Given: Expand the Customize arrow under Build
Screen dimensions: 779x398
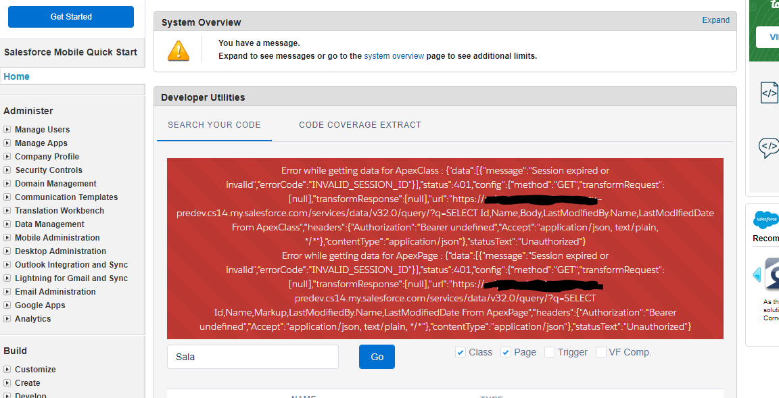Looking at the screenshot, I should click(7, 369).
